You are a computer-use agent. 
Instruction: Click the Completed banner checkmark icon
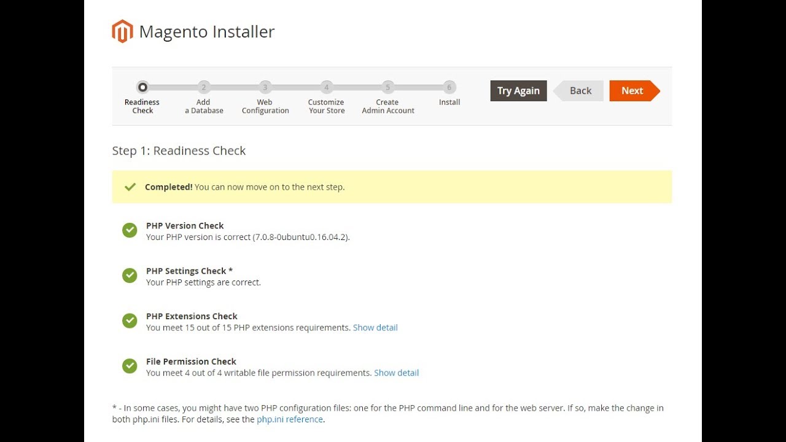pos(130,187)
